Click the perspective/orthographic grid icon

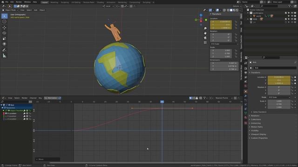(205, 43)
